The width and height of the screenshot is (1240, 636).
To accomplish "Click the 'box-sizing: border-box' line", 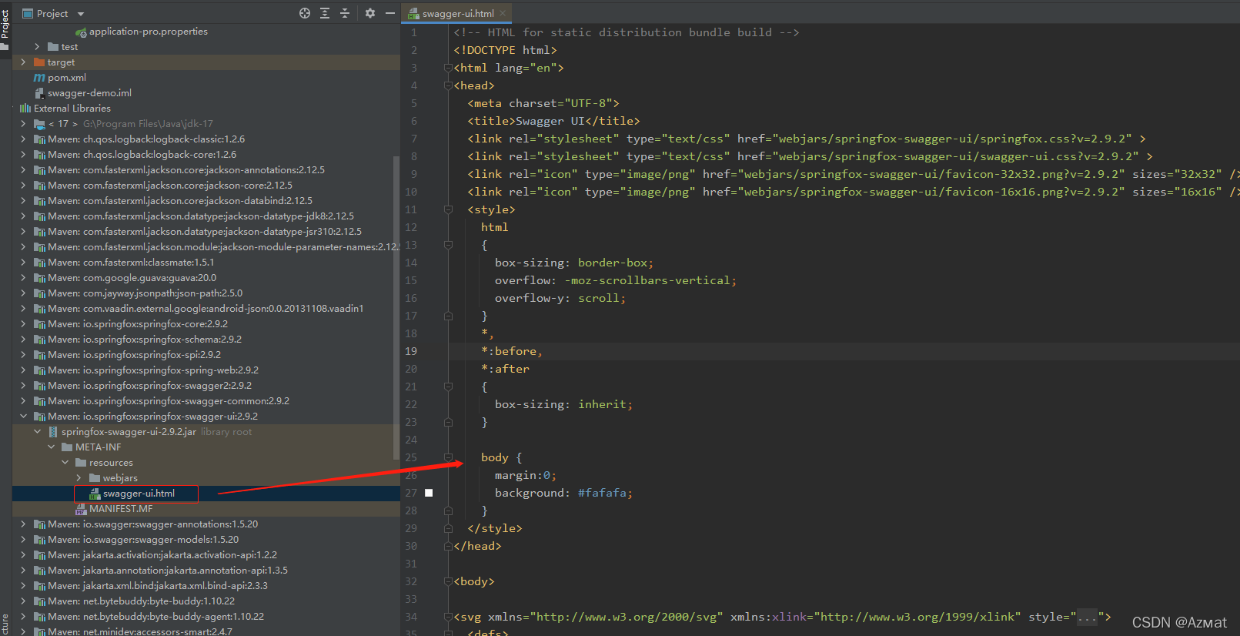I will pos(573,263).
